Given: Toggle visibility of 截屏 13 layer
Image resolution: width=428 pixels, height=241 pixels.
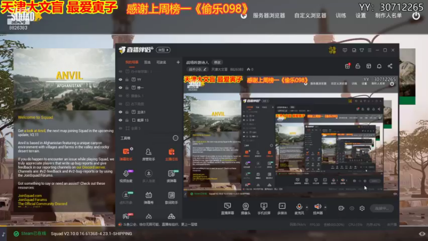Looking at the screenshot, I should point(120,120).
